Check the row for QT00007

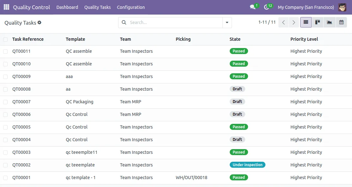click(5, 101)
